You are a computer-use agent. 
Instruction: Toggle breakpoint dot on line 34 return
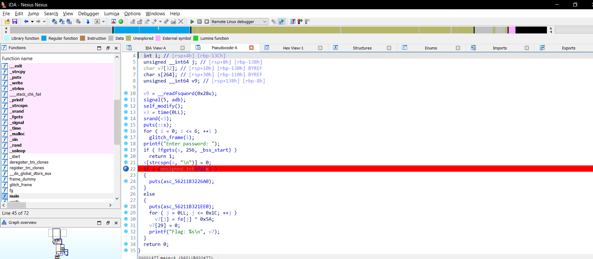(x=126, y=244)
